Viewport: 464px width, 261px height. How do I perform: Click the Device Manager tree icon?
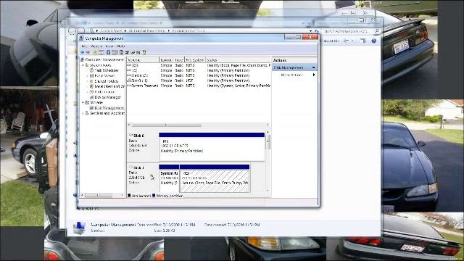coord(92,97)
